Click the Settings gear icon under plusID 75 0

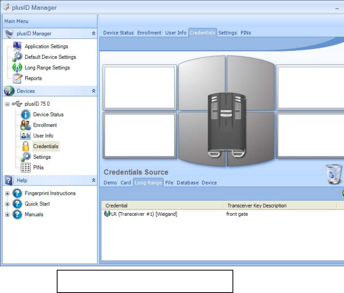tap(26, 157)
